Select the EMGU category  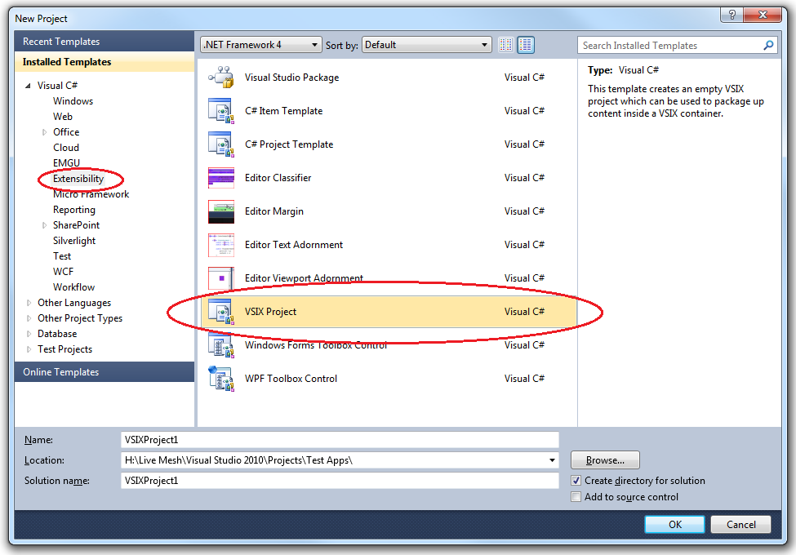(x=66, y=163)
